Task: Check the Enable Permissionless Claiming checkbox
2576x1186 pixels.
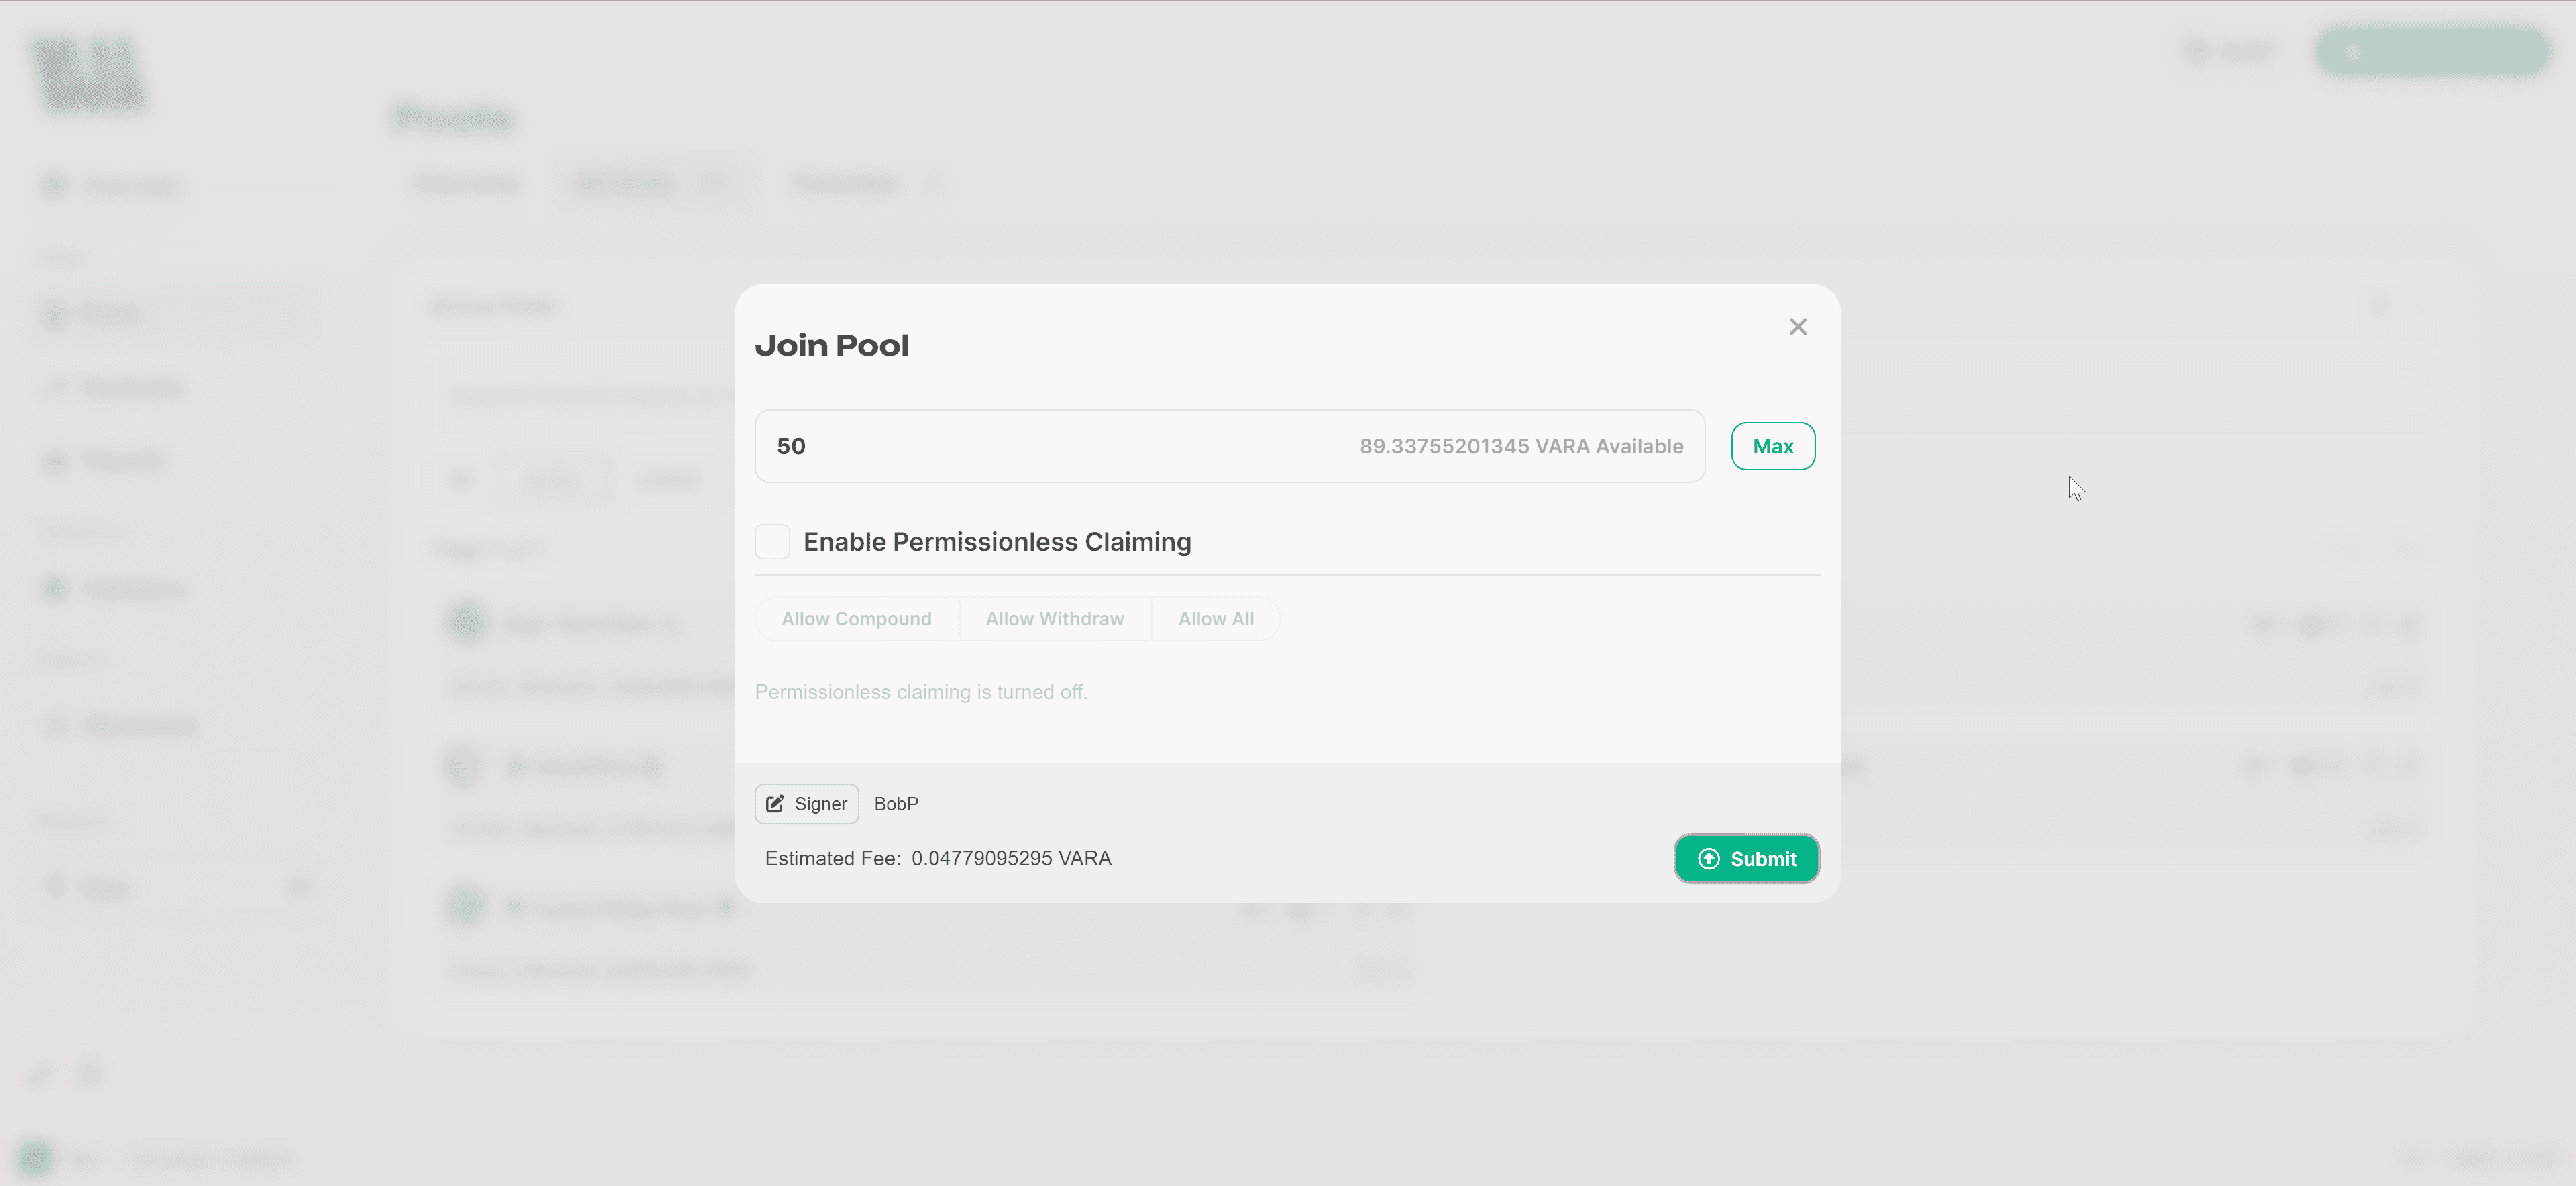Action: [x=772, y=542]
